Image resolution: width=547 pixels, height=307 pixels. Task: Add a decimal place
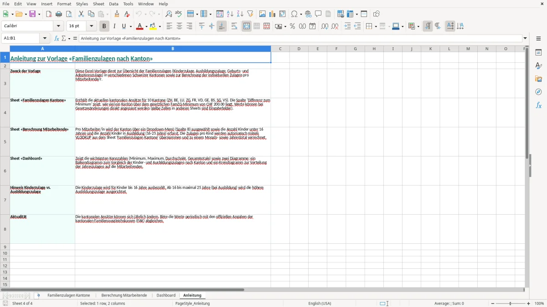[325, 26]
